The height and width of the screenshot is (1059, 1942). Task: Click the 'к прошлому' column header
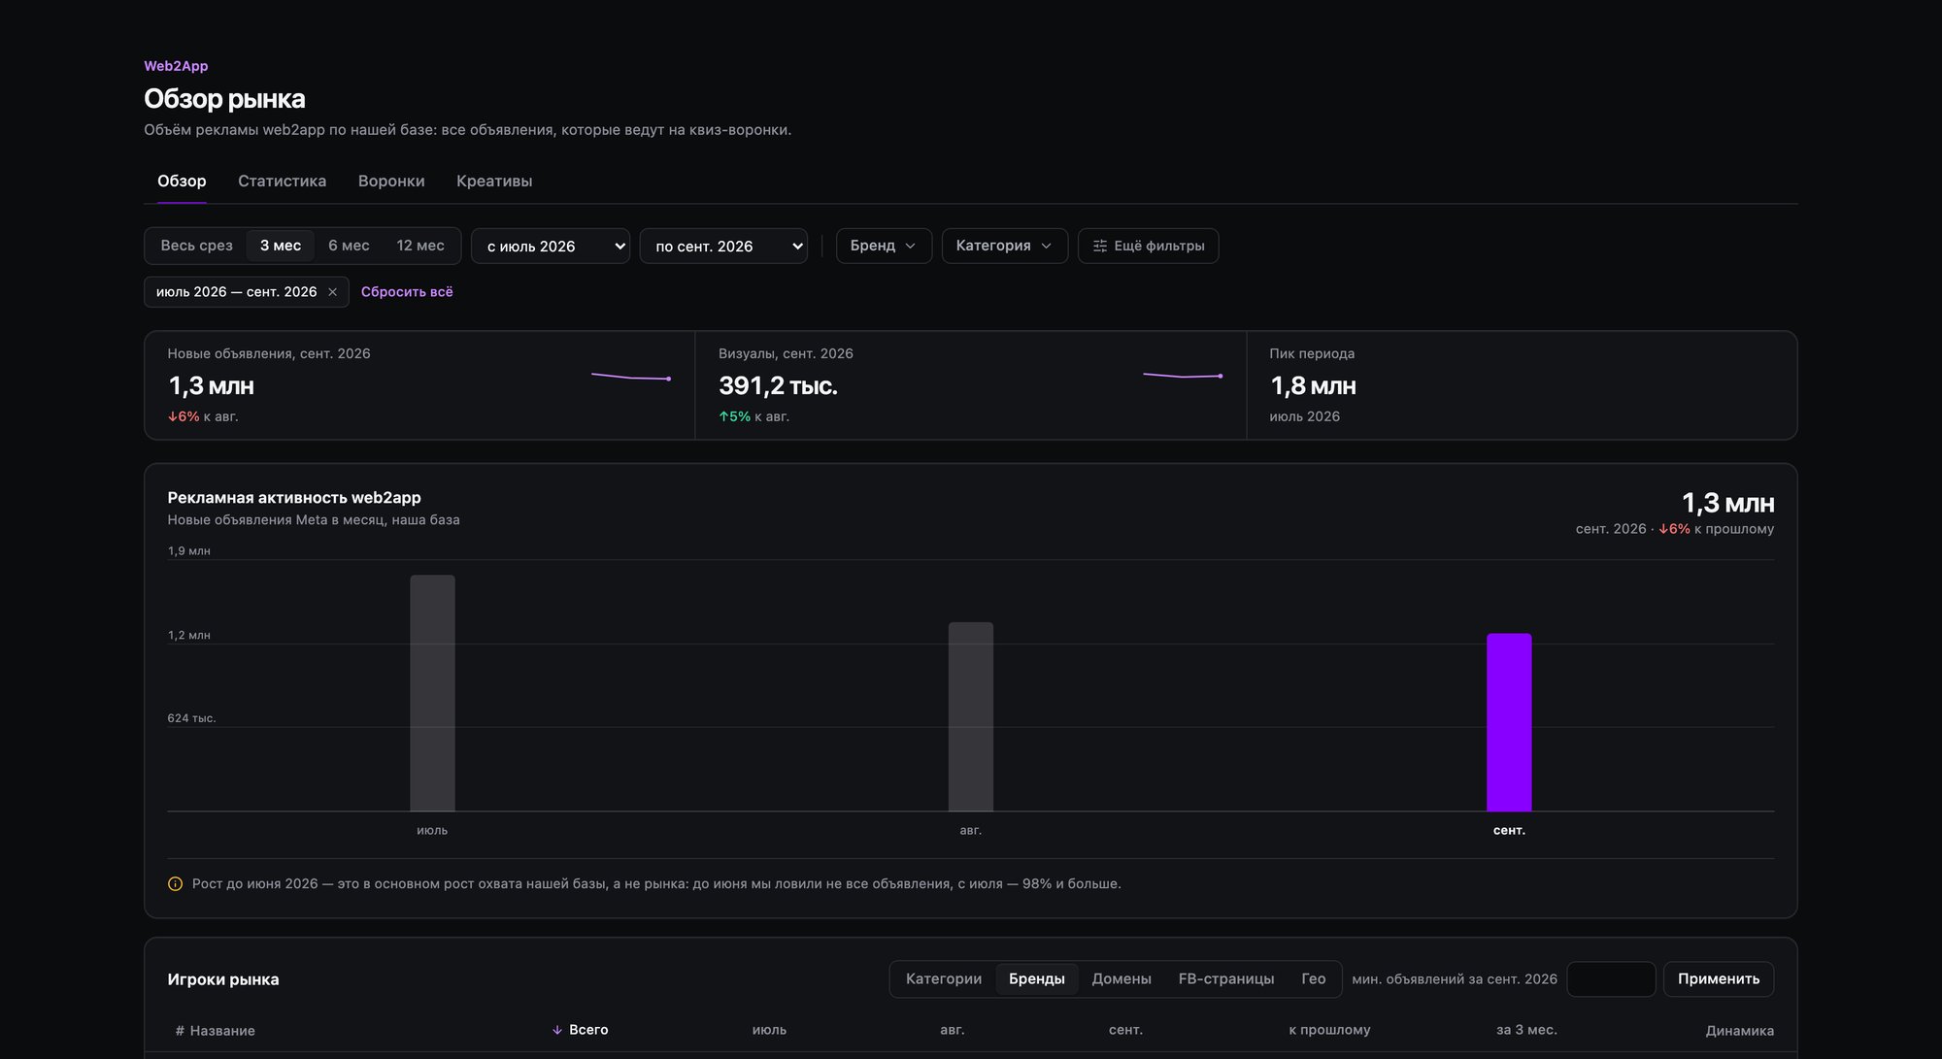1329,1030
